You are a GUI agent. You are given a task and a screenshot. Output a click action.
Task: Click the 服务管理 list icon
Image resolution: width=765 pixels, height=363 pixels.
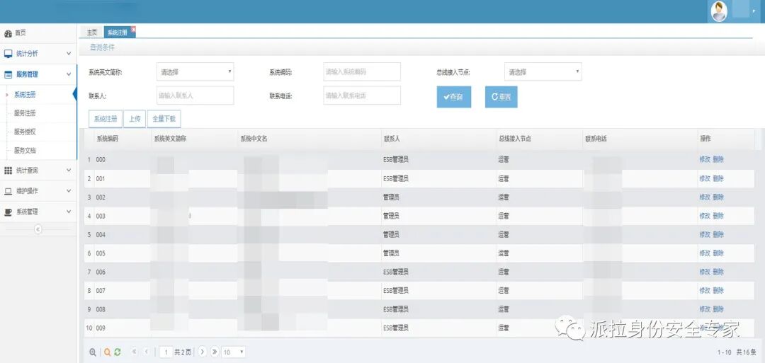click(x=8, y=74)
